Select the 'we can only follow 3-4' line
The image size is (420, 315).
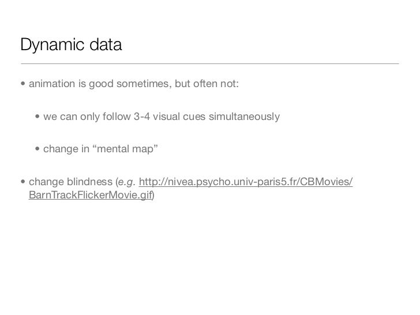click(162, 117)
